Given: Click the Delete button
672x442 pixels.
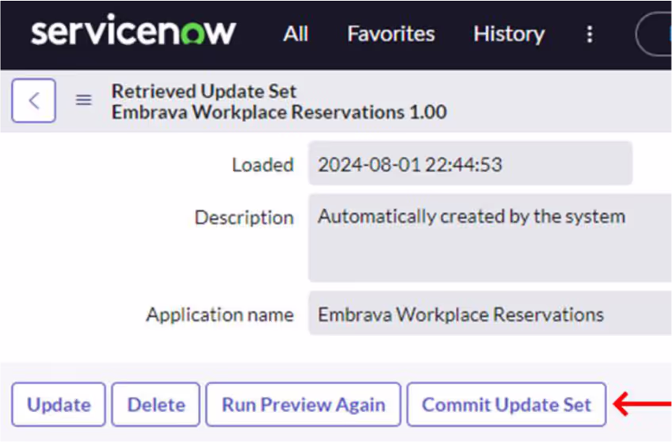Looking at the screenshot, I should coord(156,404).
